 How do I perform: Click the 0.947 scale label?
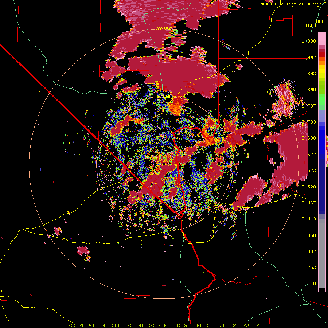[309, 57]
